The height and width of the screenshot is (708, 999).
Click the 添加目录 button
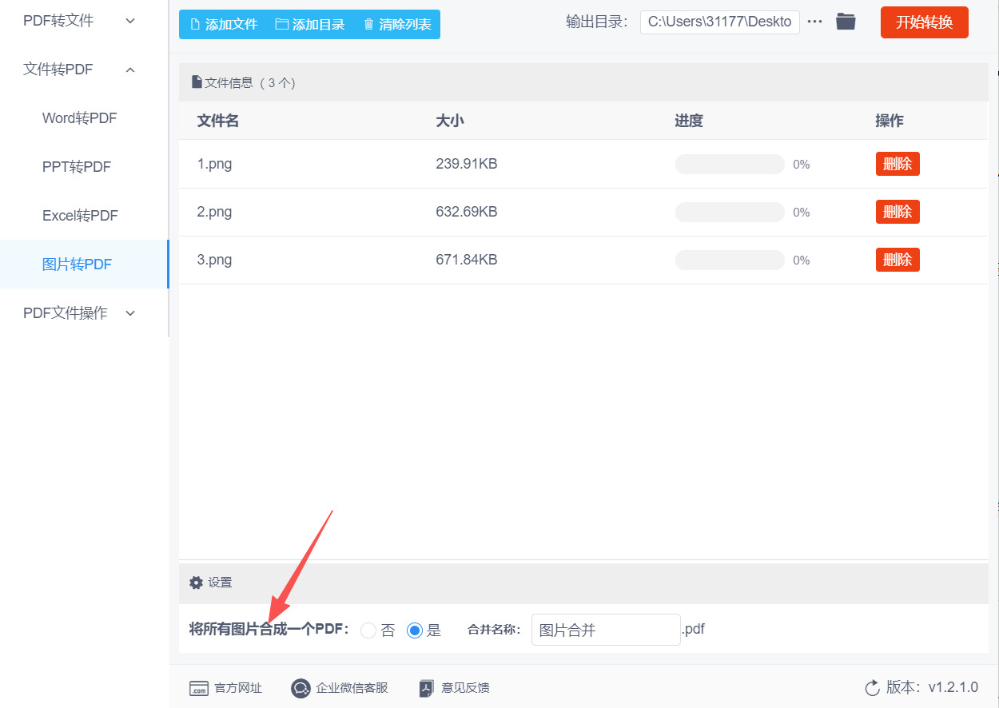pyautogui.click(x=310, y=24)
